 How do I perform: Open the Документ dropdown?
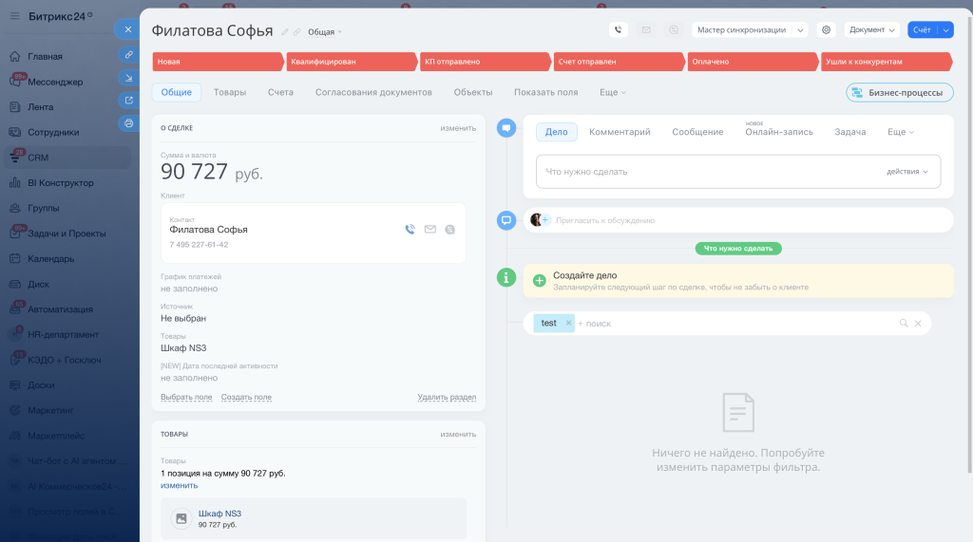872,29
